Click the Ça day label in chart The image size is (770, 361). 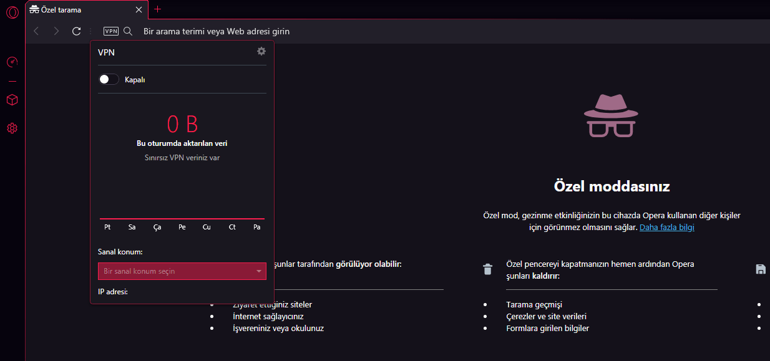pos(157,227)
